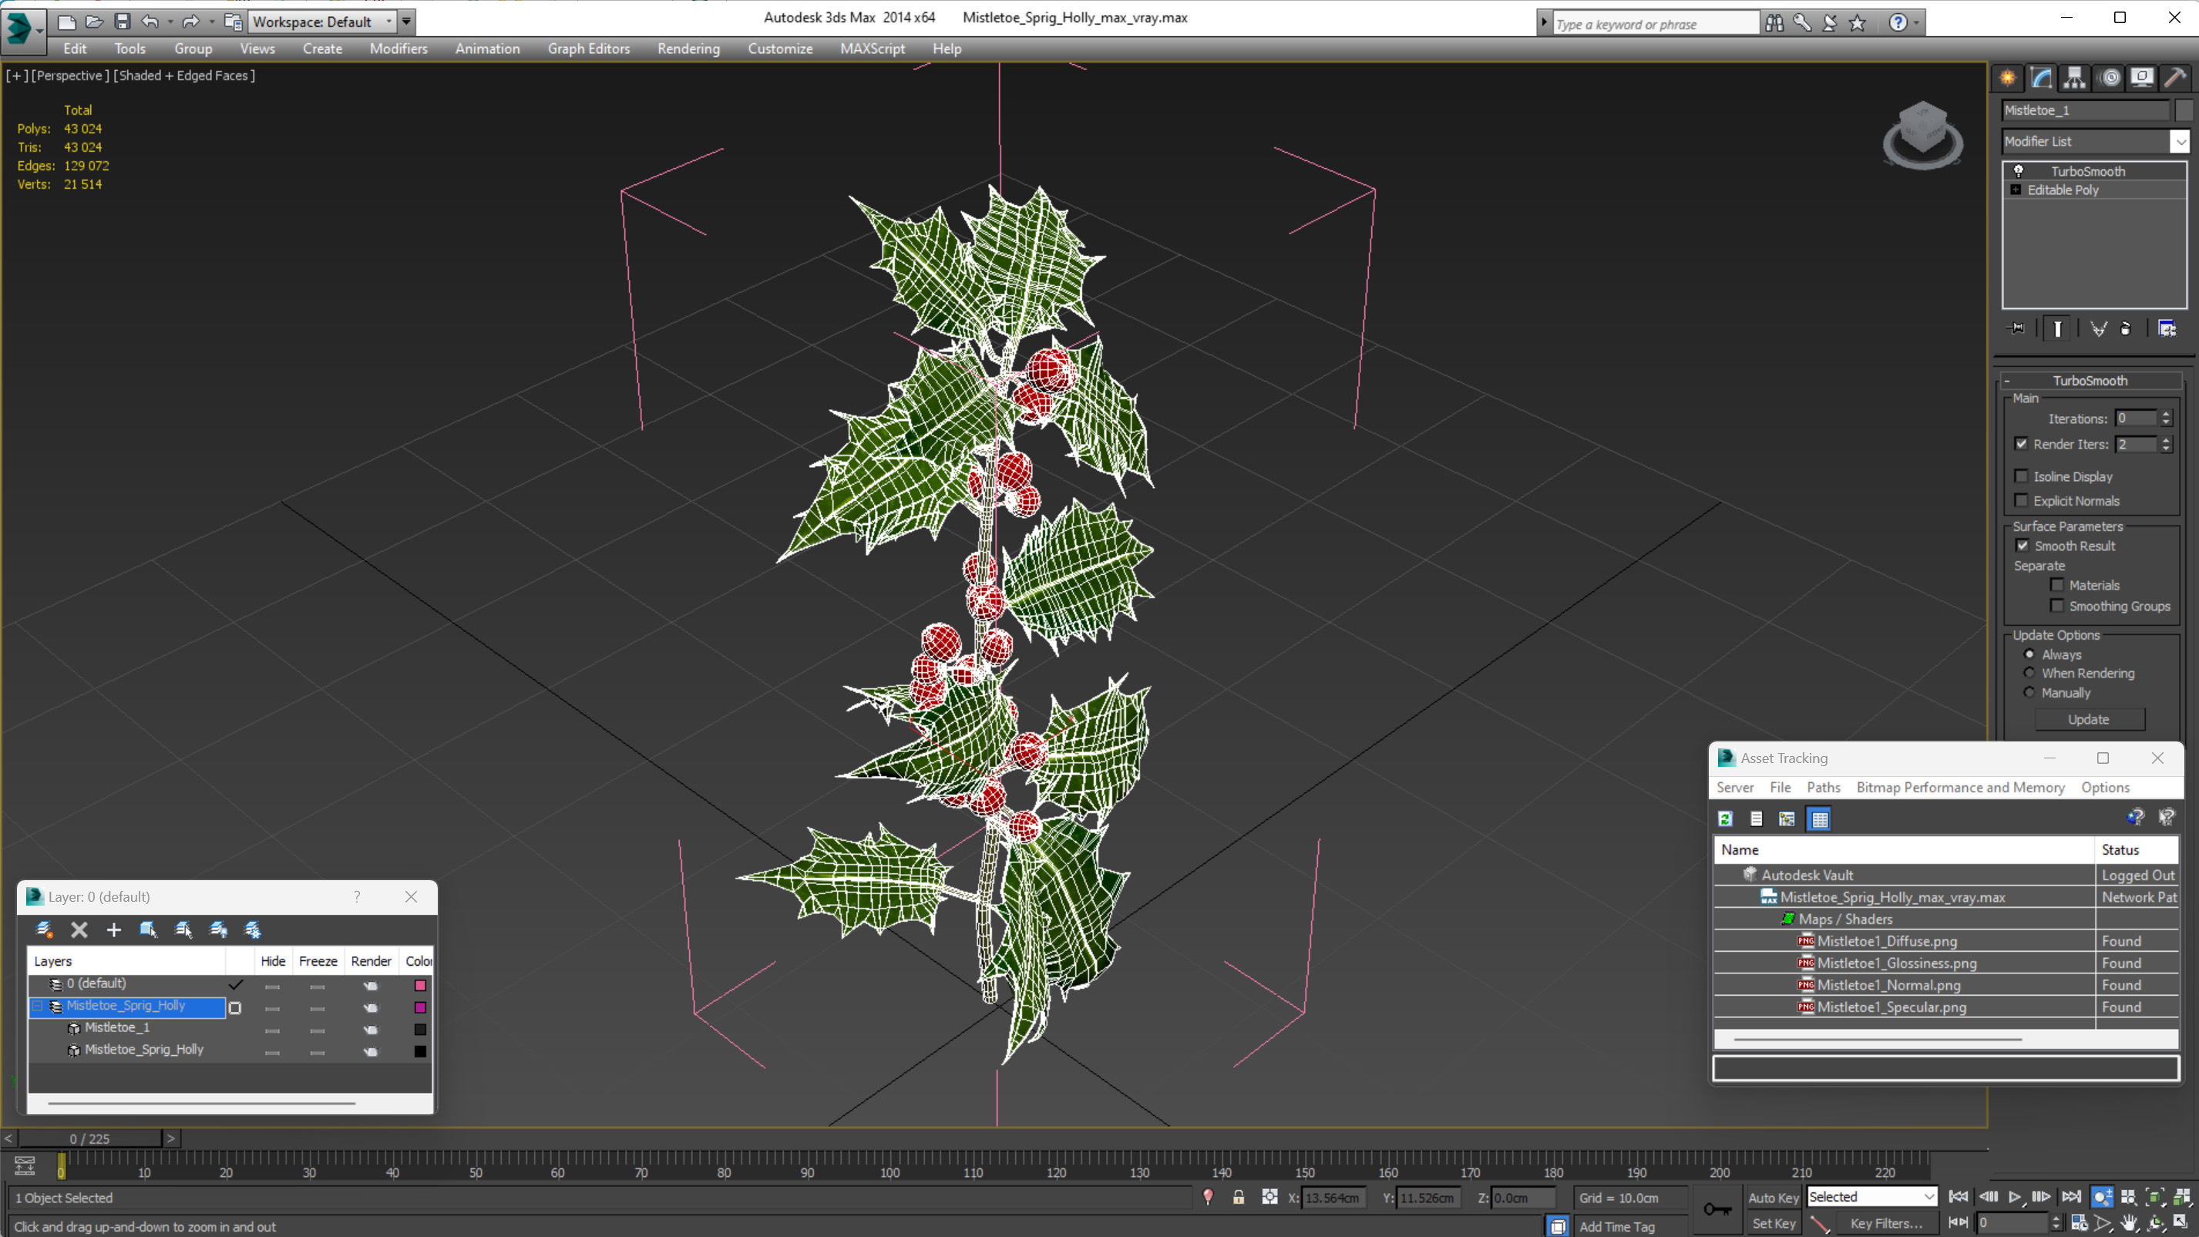The width and height of the screenshot is (2199, 1237).
Task: Open the Modifier List dropdown
Action: click(x=2180, y=142)
